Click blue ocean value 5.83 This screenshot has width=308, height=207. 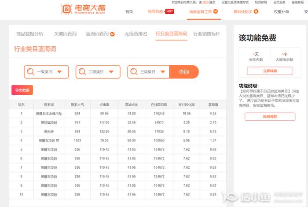pos(213,132)
